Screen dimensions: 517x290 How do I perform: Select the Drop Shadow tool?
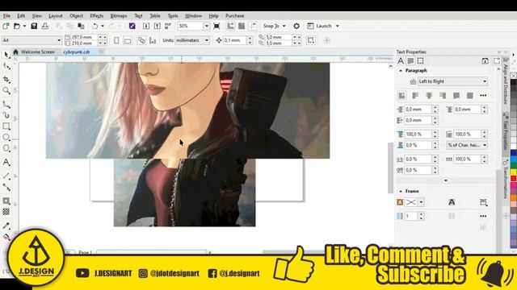(x=6, y=201)
